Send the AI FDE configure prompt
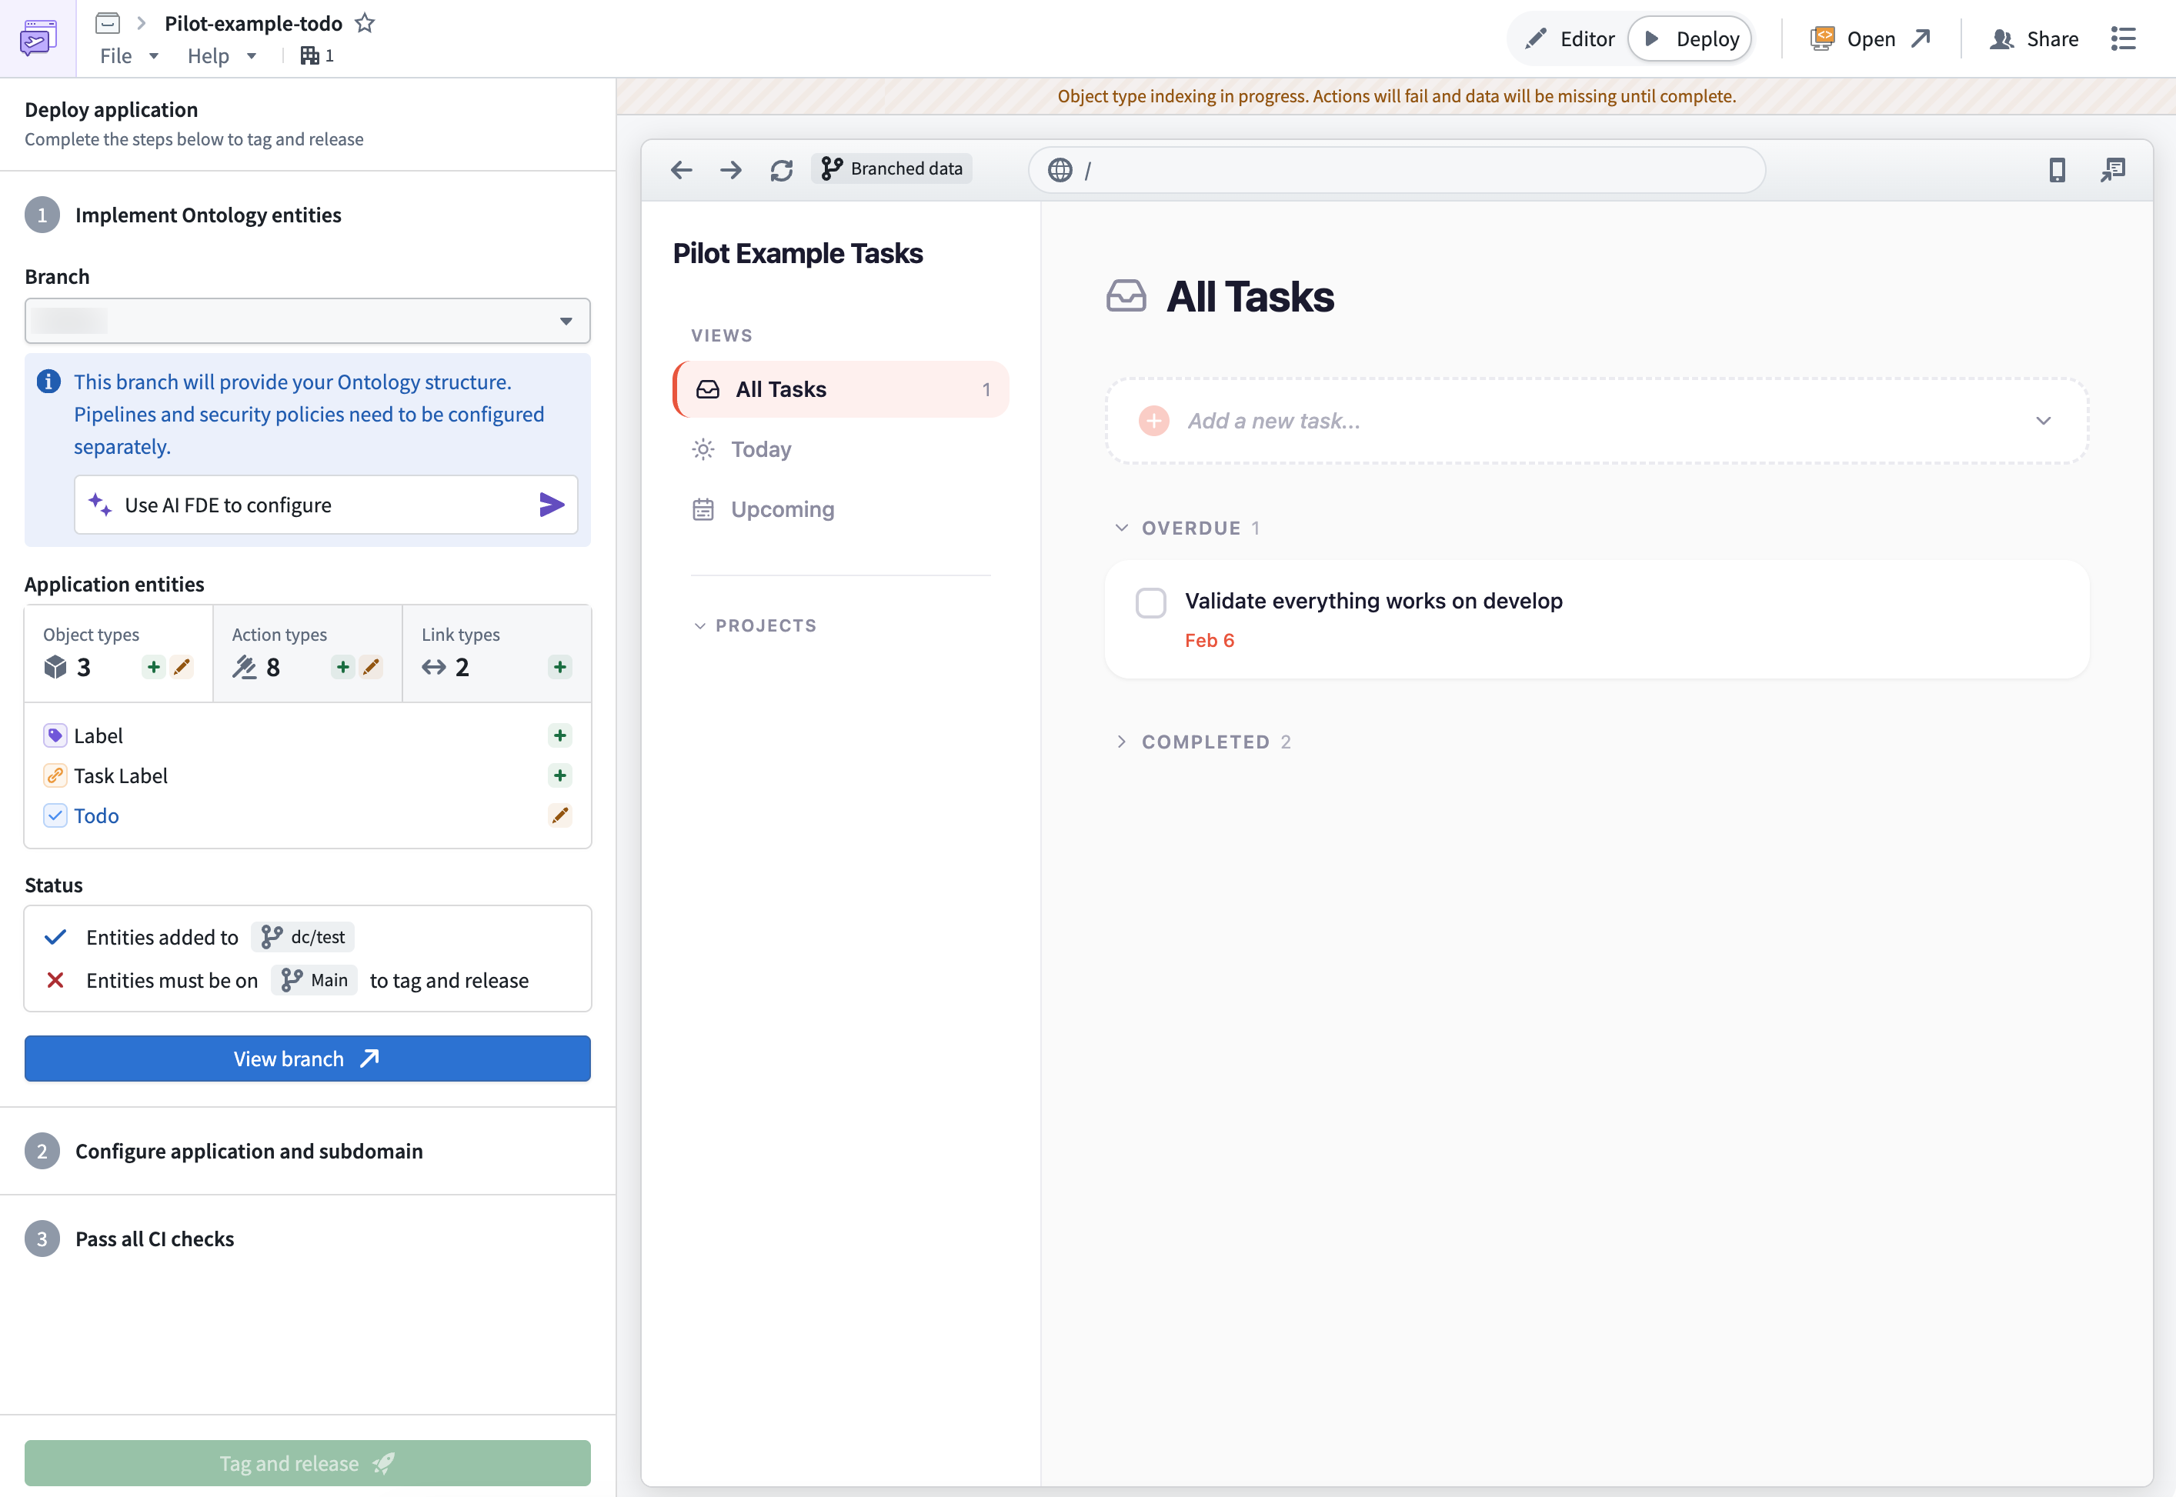 click(552, 505)
